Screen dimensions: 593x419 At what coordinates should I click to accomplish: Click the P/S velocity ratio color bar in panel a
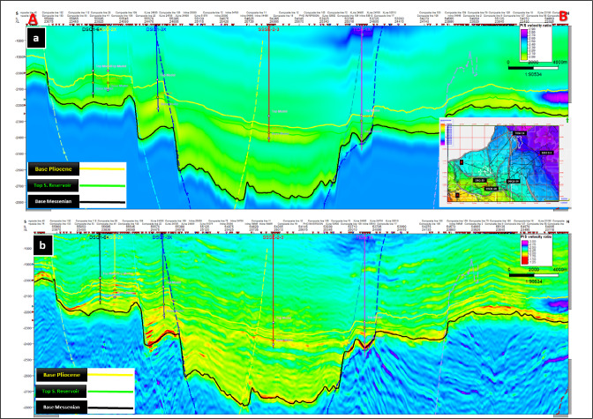[524, 45]
